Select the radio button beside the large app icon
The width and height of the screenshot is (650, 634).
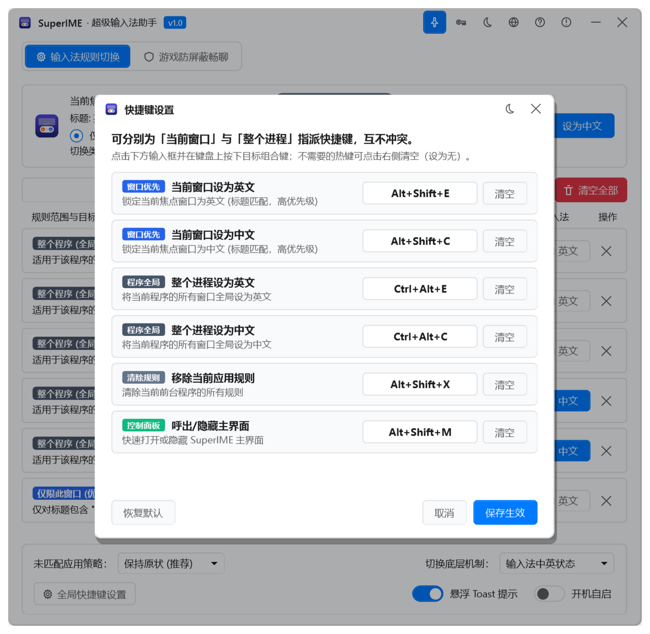tap(77, 135)
